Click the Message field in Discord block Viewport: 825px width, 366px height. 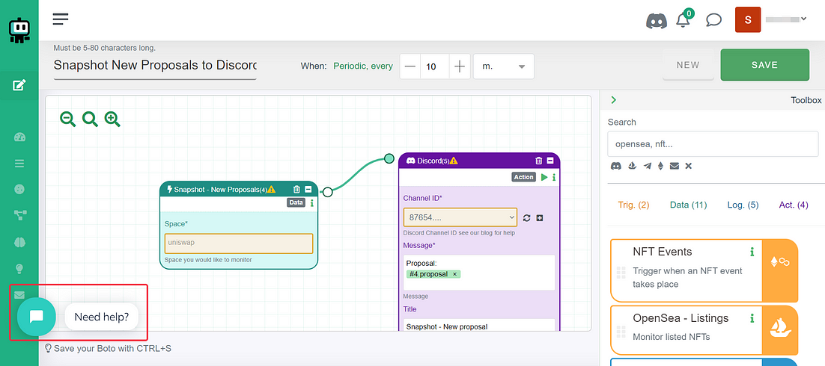(479, 273)
